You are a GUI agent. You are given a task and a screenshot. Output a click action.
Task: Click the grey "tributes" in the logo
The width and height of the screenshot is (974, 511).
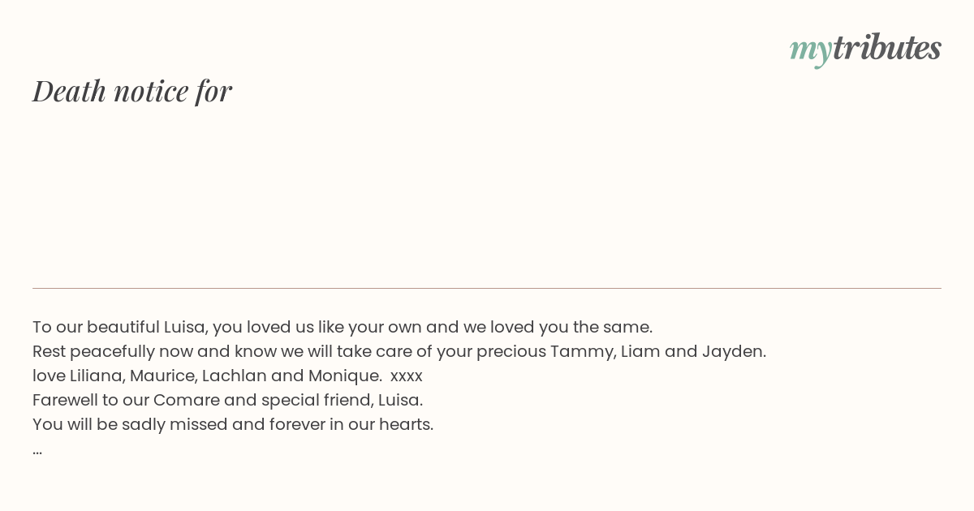(887, 47)
